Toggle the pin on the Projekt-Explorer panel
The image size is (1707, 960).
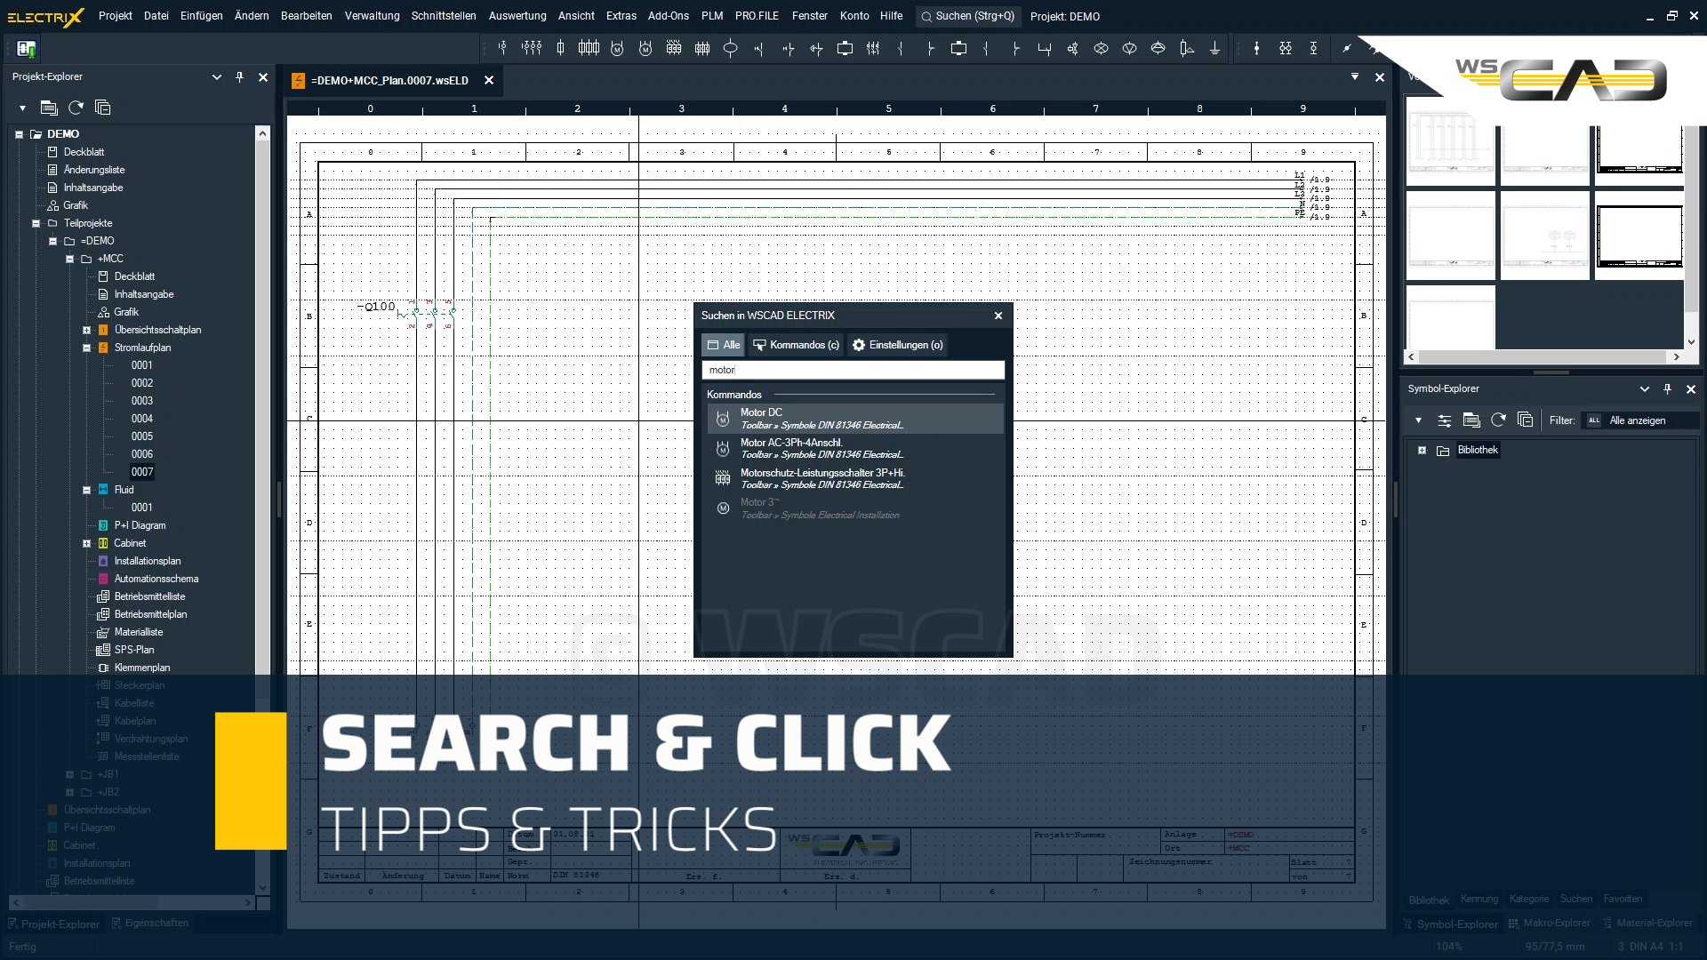point(238,77)
